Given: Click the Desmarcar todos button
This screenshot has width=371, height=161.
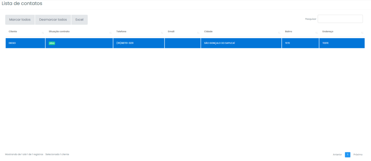Looking at the screenshot, I should [x=53, y=20].
